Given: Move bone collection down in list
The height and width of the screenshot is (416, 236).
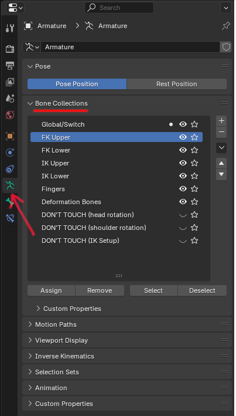Looking at the screenshot, I should pos(221,175).
